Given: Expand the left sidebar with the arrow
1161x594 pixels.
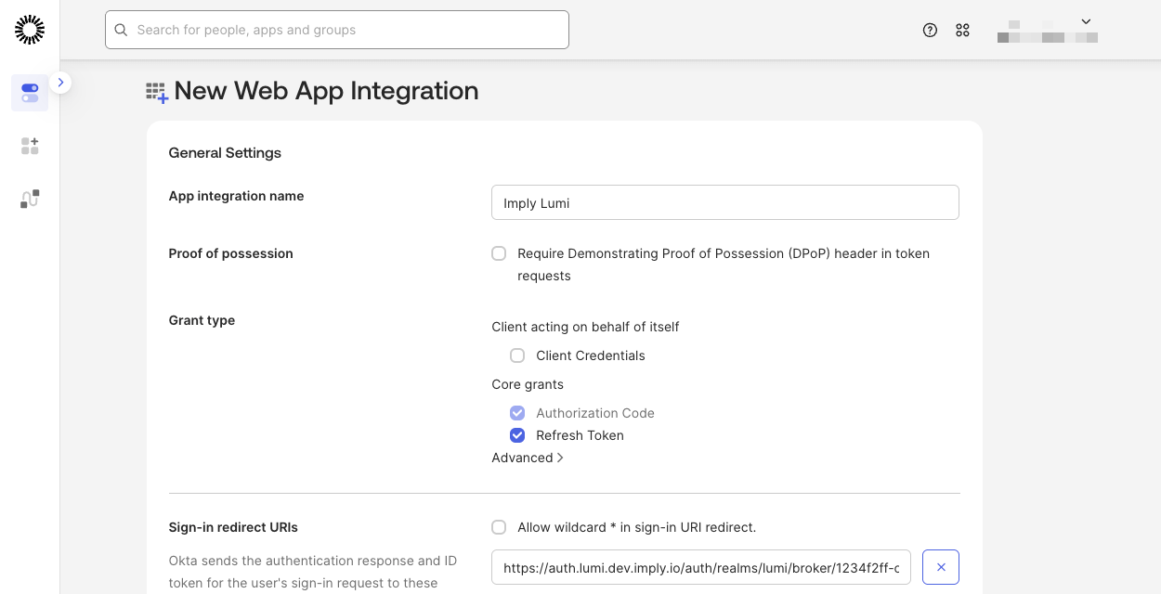Looking at the screenshot, I should coord(60,83).
